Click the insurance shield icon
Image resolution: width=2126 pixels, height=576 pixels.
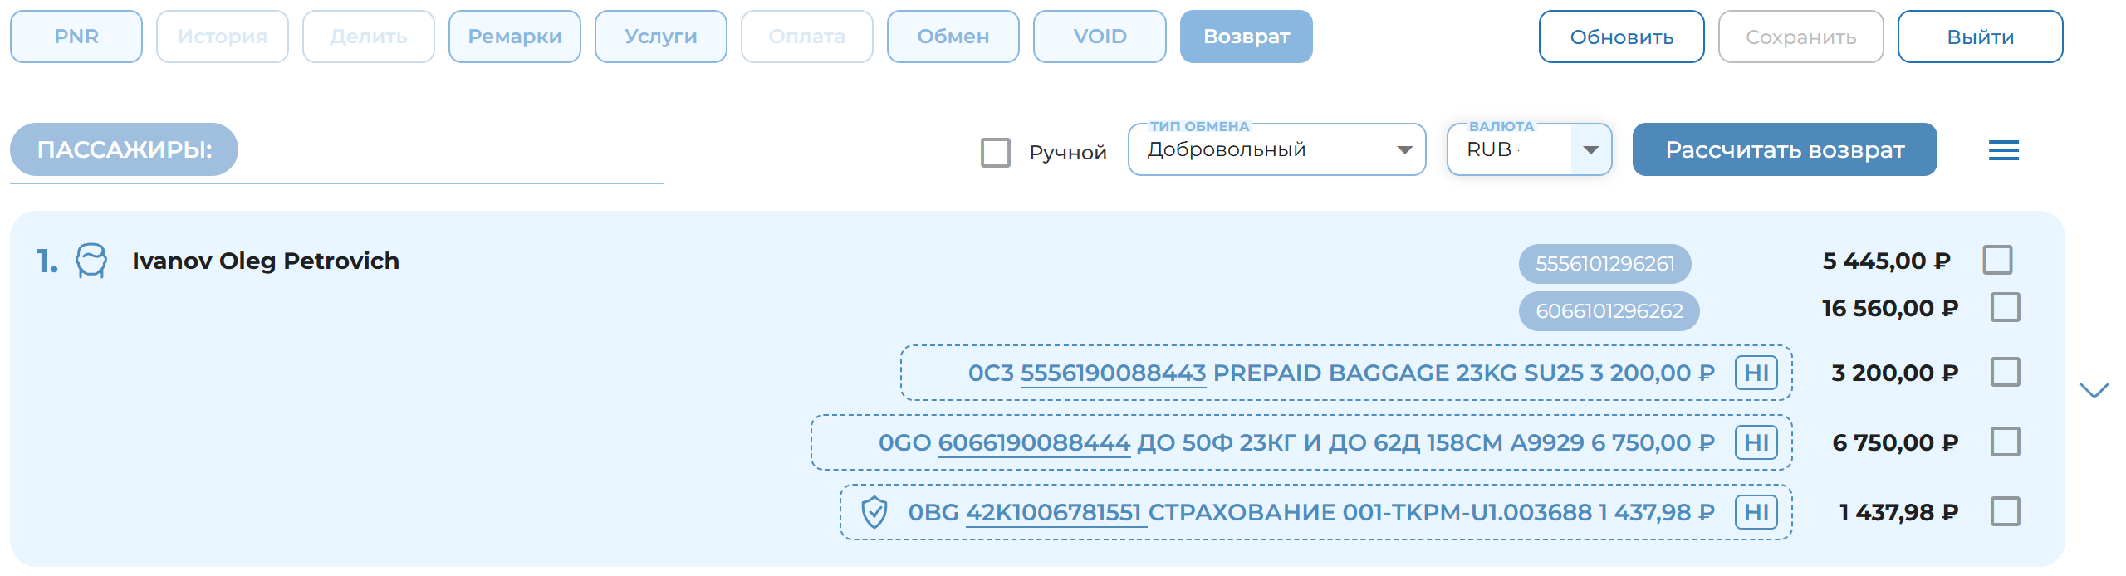point(874,512)
